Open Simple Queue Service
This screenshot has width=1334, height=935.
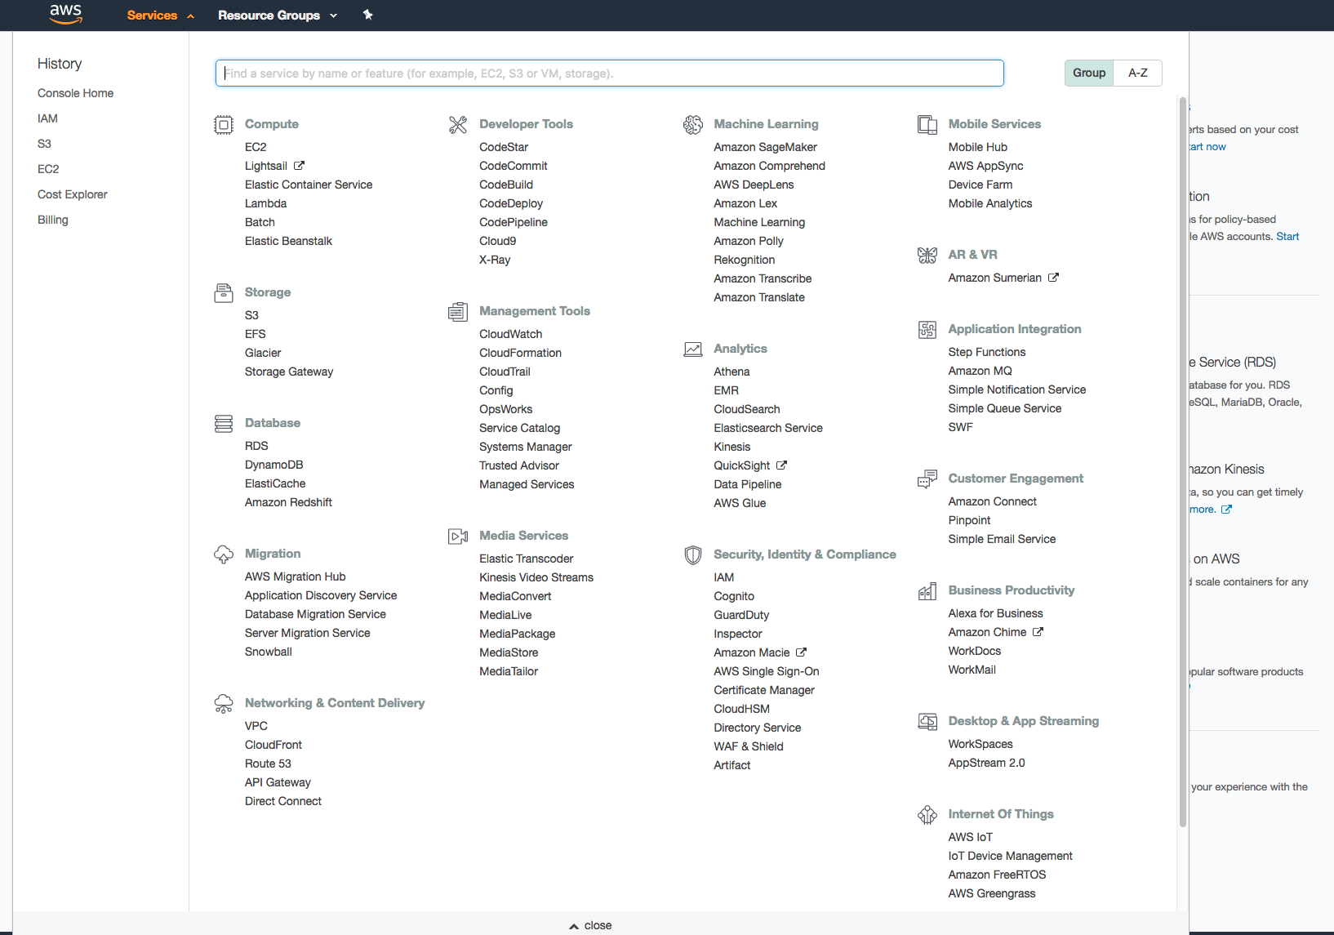pos(1005,408)
